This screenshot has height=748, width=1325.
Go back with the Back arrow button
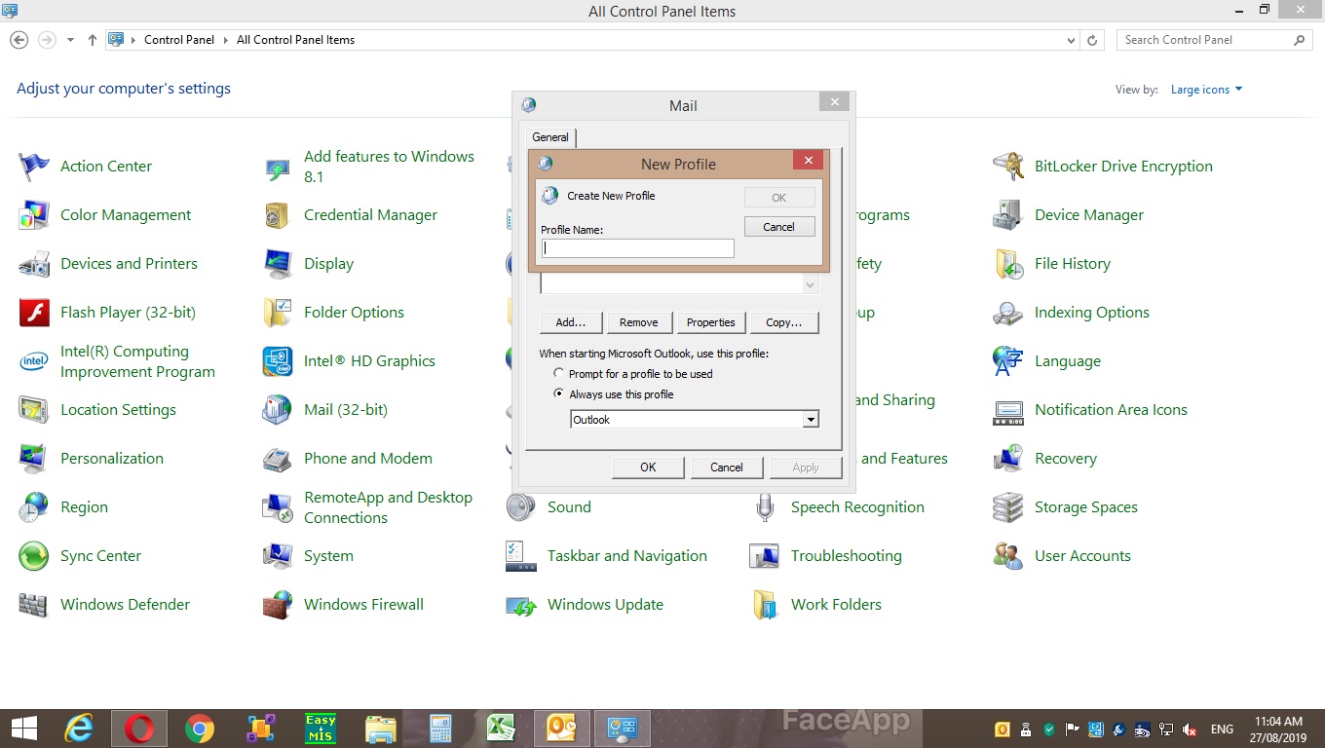(19, 40)
